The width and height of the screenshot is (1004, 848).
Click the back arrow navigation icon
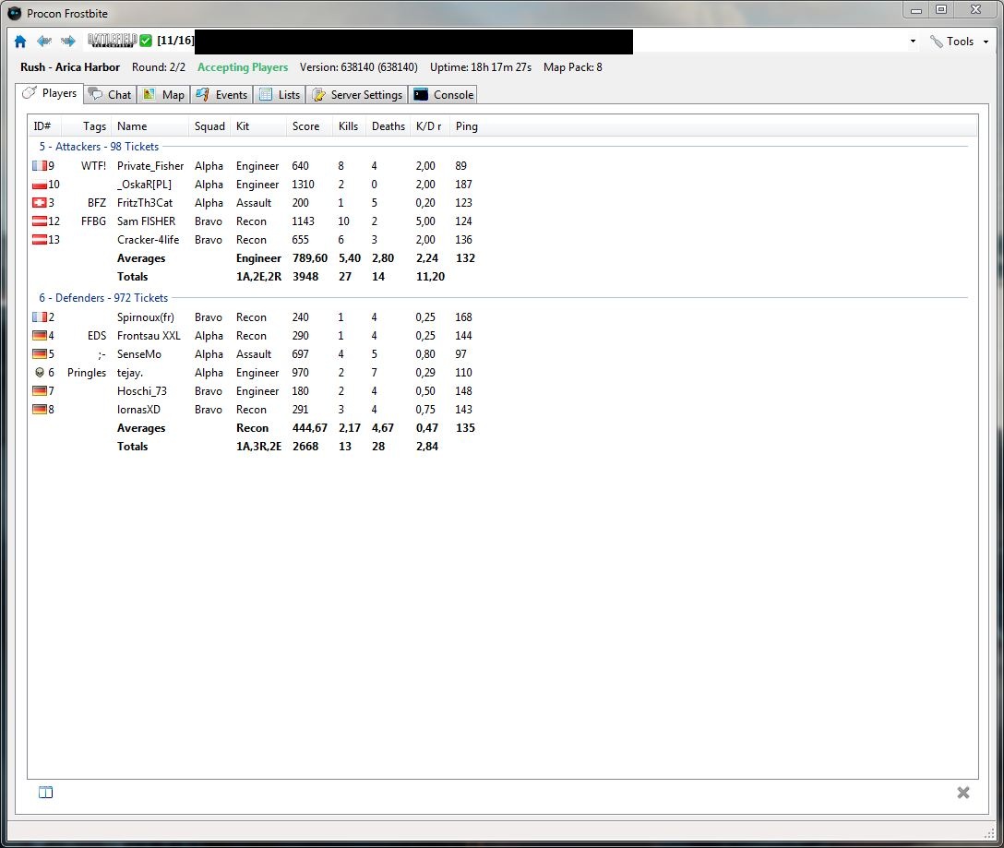44,42
